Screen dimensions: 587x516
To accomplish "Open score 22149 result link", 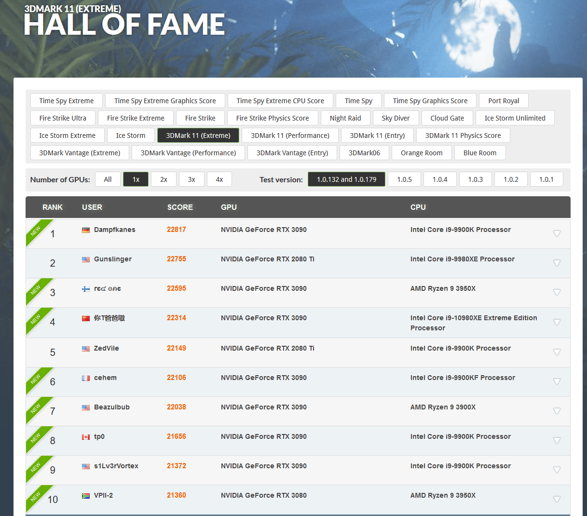I will pos(177,348).
